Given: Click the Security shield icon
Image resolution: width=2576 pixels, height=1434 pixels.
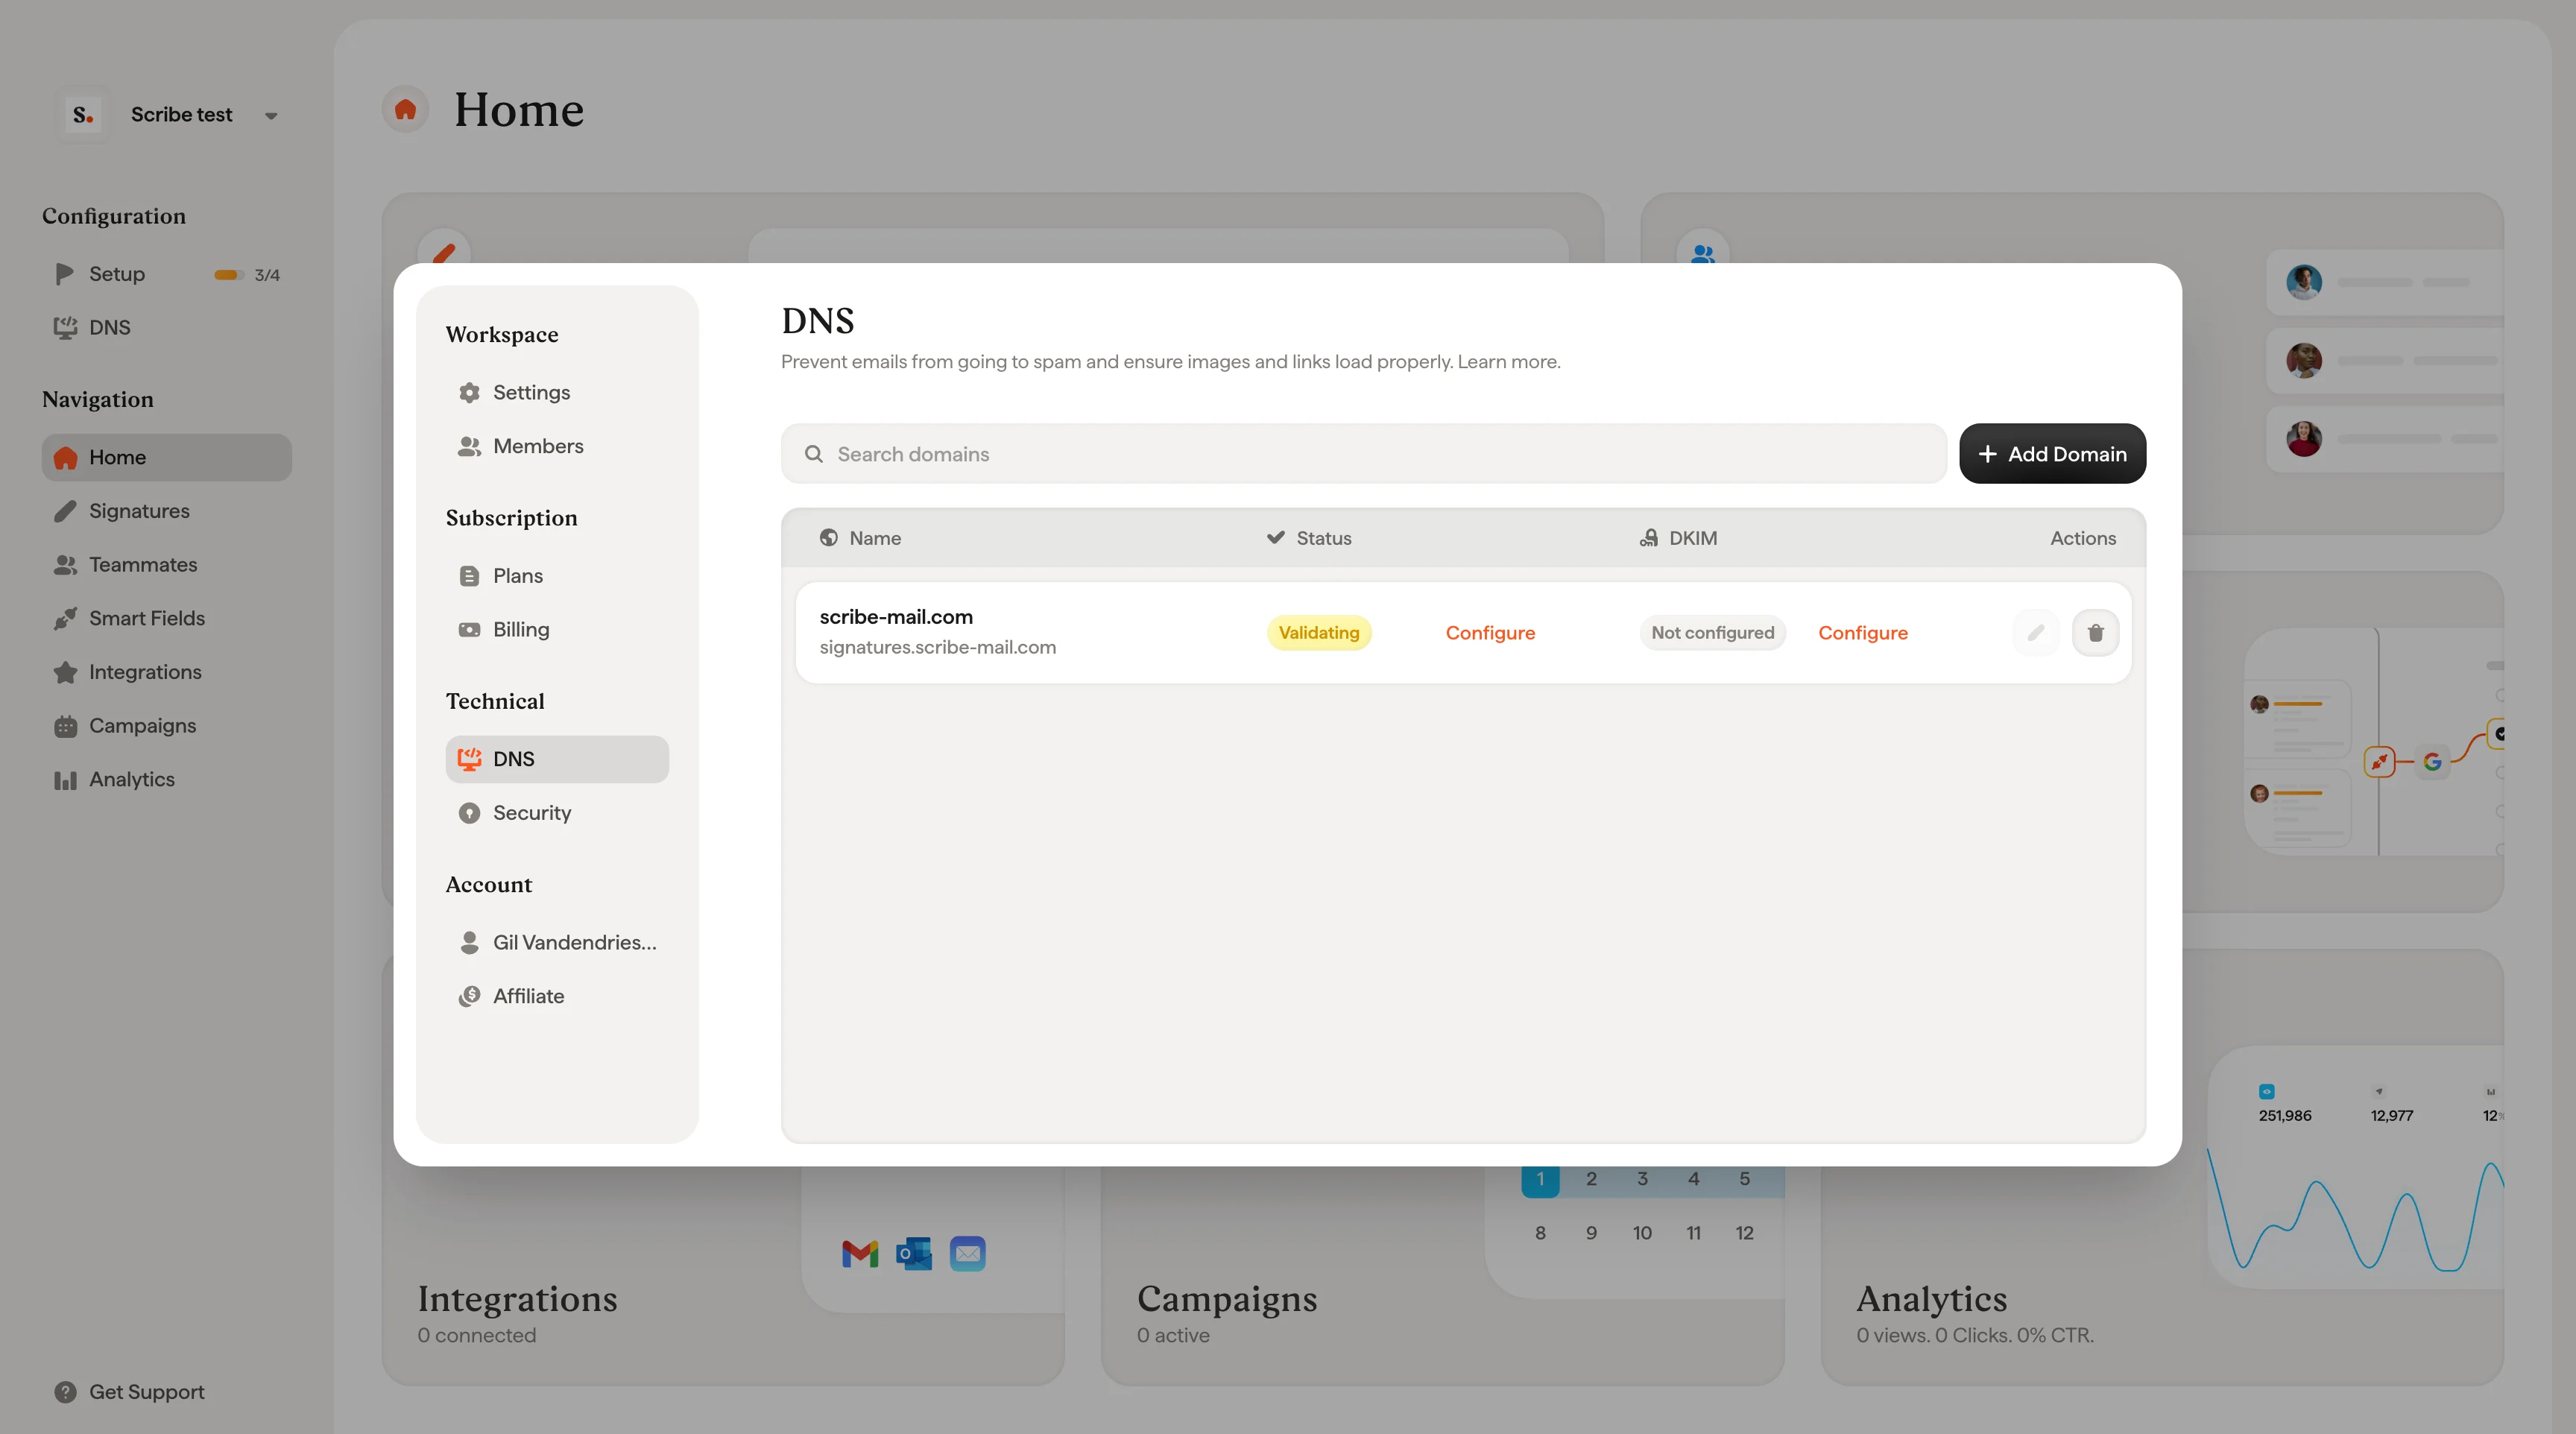Looking at the screenshot, I should point(469,813).
